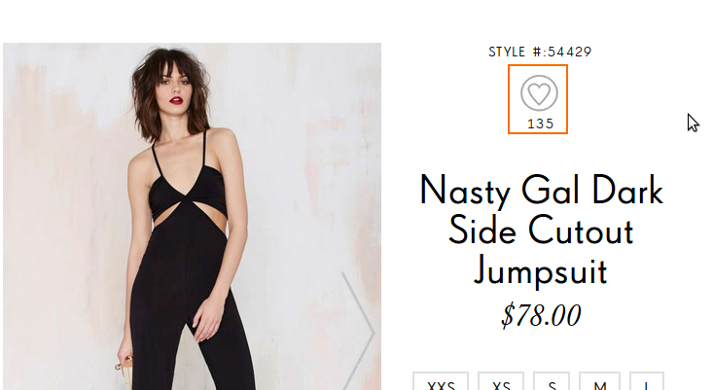Select the M size box
The height and width of the screenshot is (390, 713).
pyautogui.click(x=600, y=382)
